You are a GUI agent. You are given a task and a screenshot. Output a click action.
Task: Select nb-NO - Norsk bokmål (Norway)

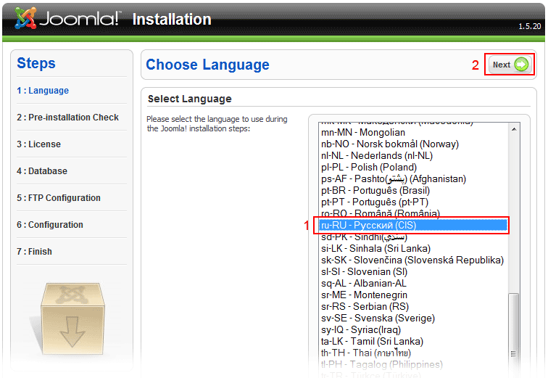[x=414, y=144]
